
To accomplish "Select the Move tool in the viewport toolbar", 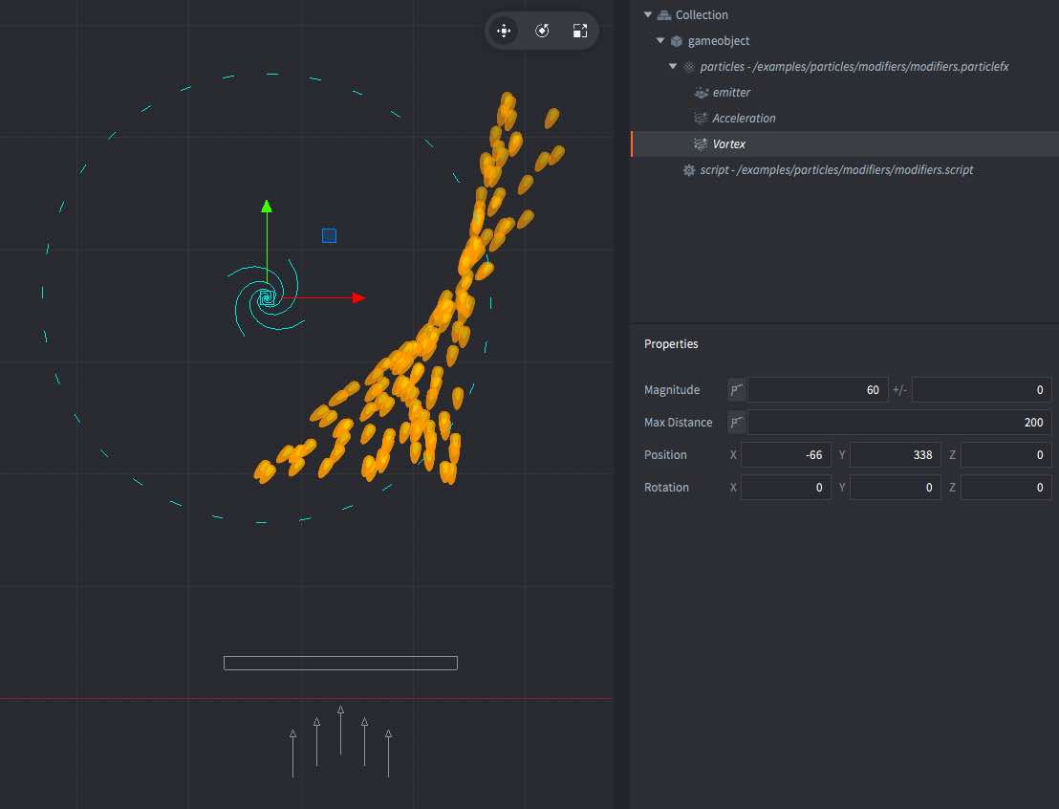I will pos(504,30).
